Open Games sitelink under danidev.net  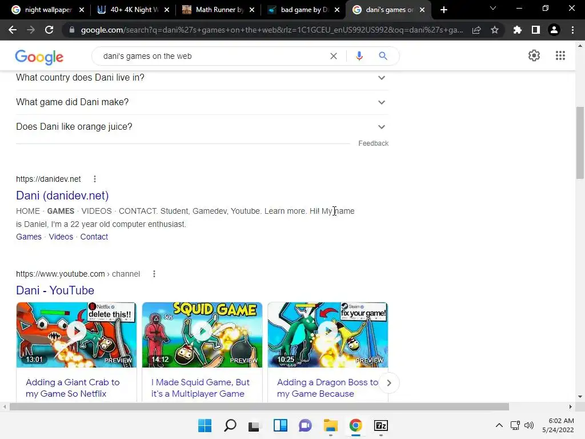coord(29,237)
